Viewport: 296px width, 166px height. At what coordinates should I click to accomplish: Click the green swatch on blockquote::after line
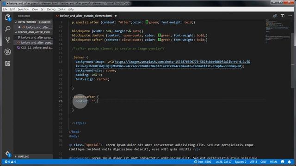[160, 40]
